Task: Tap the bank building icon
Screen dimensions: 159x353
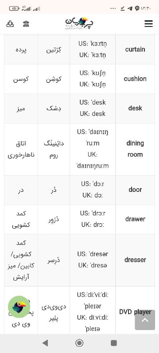Action: pyautogui.click(x=26, y=24)
